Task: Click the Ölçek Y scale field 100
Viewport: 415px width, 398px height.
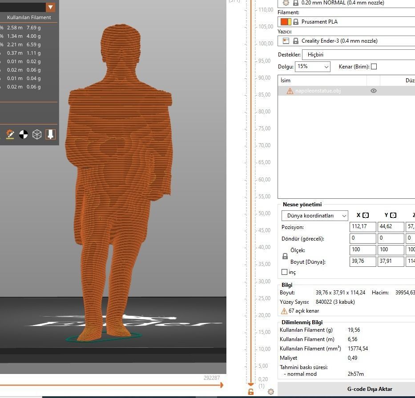Action: (391, 250)
